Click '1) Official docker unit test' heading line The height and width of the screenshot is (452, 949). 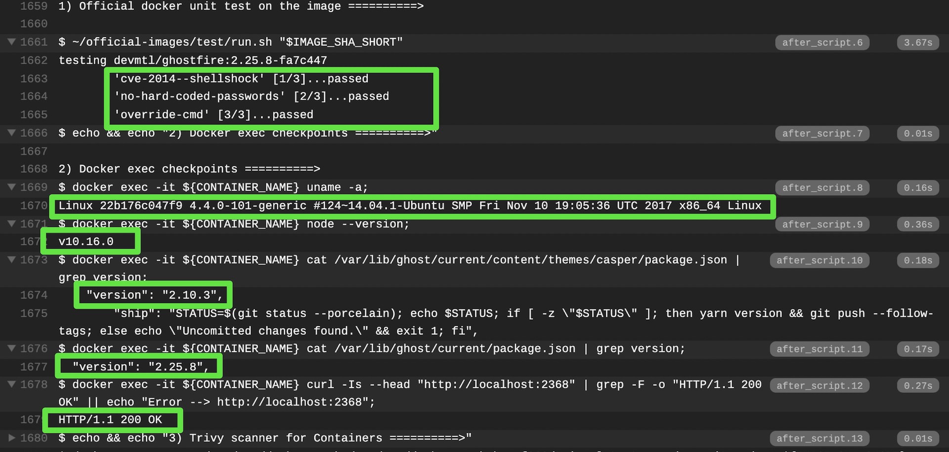coord(241,6)
